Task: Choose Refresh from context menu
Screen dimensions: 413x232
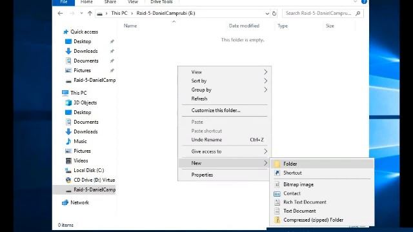Action: [225, 99]
